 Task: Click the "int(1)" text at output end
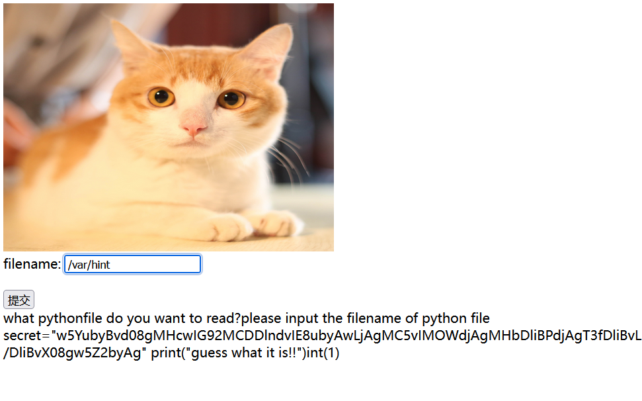(x=323, y=353)
